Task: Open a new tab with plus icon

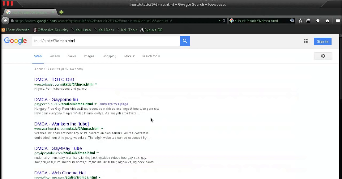Action: point(61,12)
